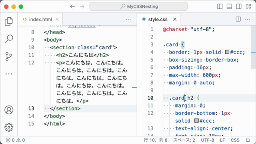Split the style.css editor to the right
Viewport: 256px width, 144px height.
[238, 19]
